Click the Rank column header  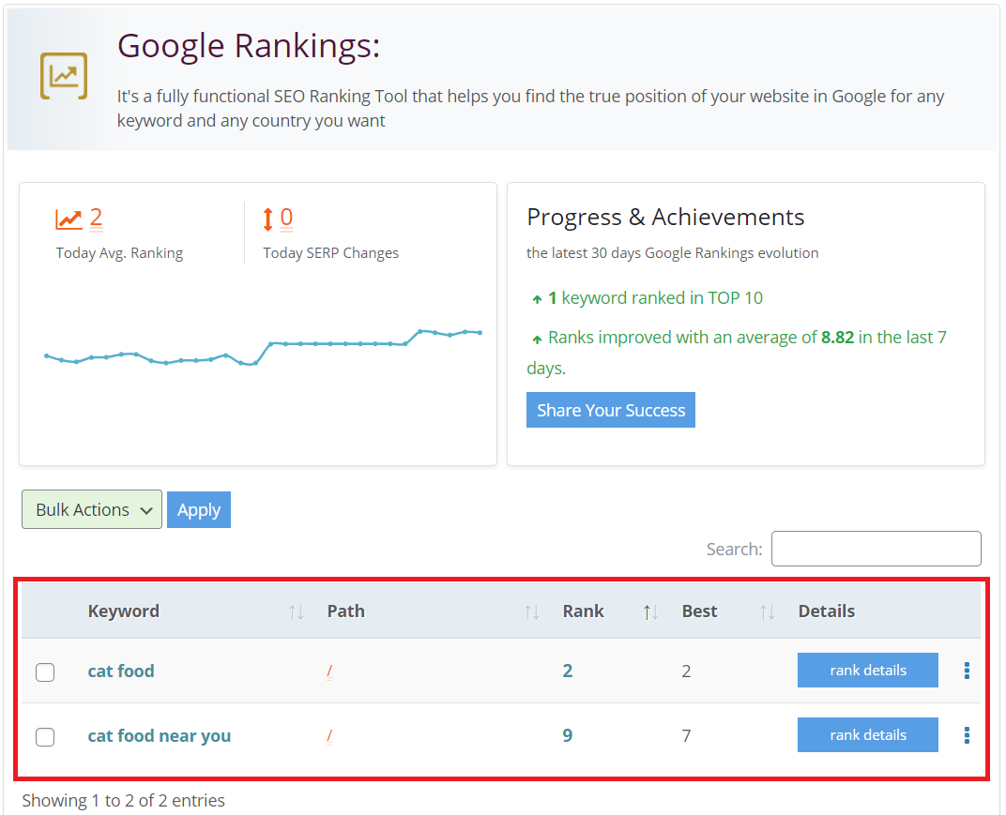pyautogui.click(x=583, y=611)
